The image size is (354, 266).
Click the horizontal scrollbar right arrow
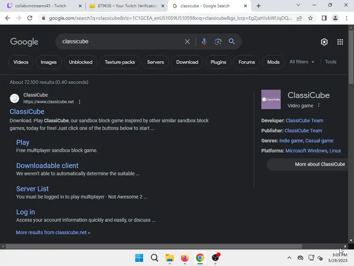[x=345, y=247]
